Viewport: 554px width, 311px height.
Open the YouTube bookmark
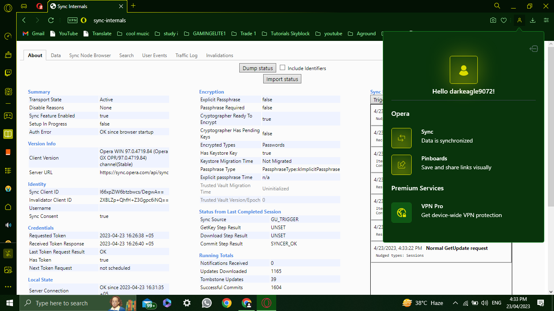[64, 34]
